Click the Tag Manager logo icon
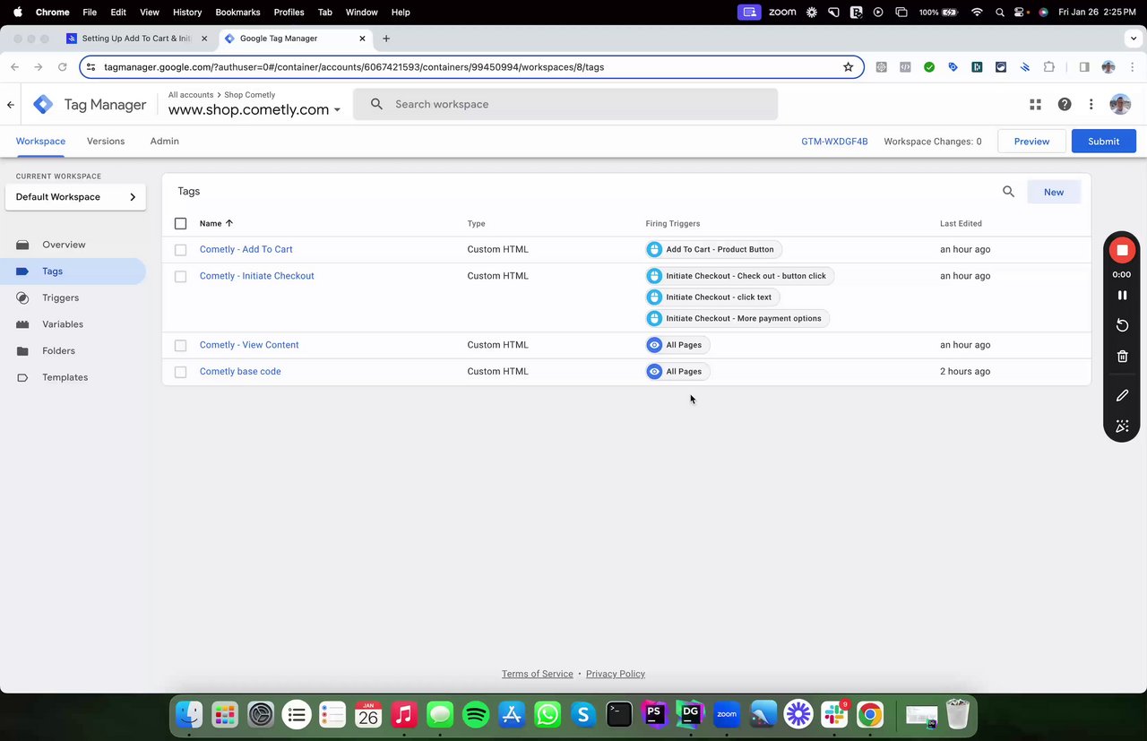Screen dimensions: 1147x741 tap(43, 105)
